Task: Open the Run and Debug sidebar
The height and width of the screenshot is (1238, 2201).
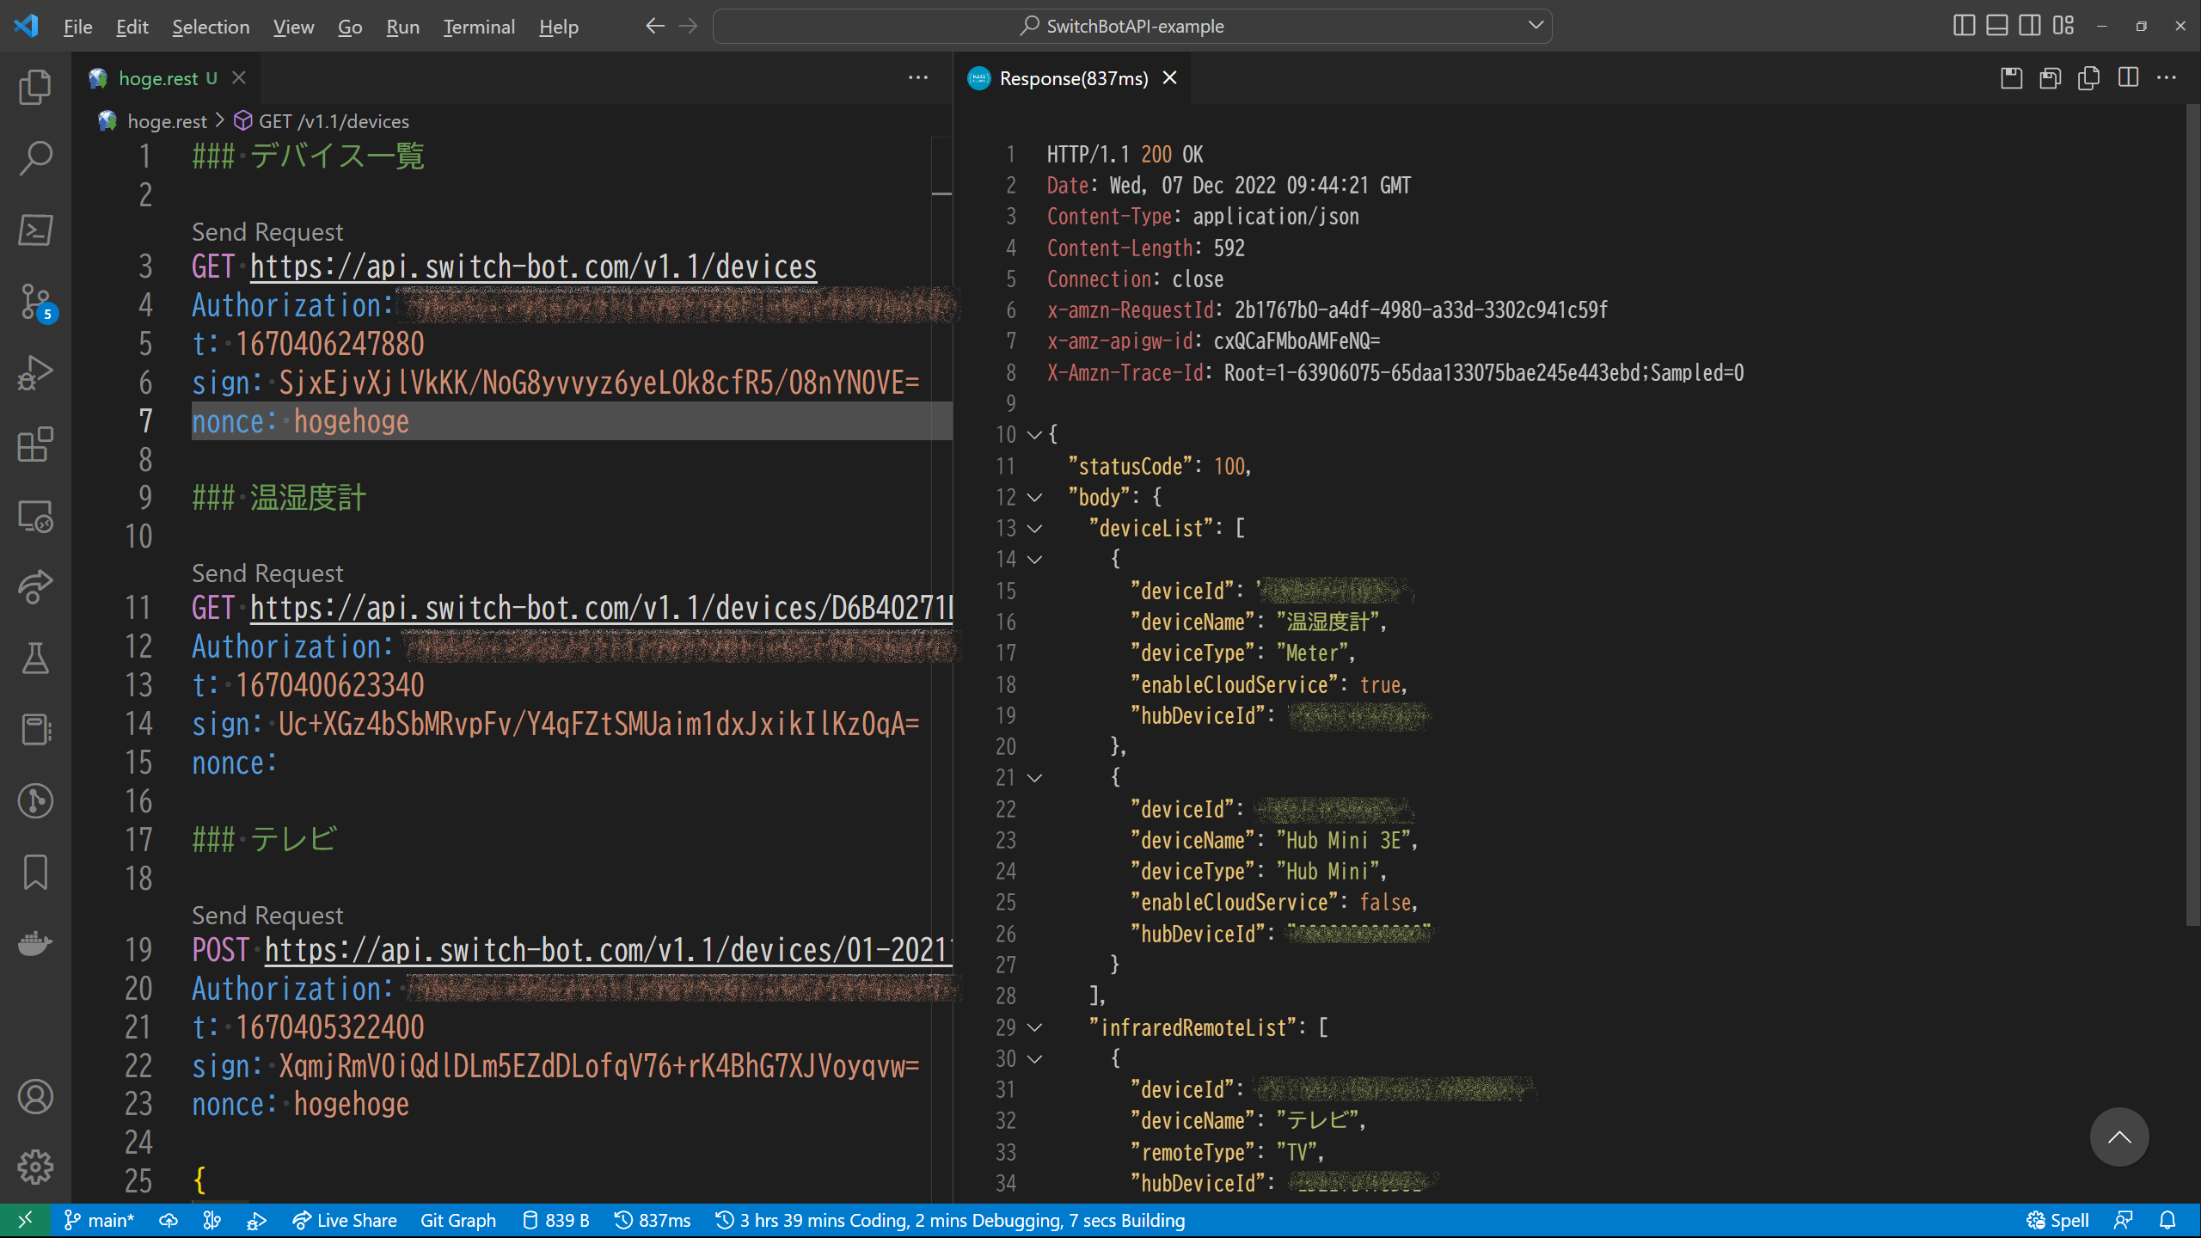Action: 34,371
